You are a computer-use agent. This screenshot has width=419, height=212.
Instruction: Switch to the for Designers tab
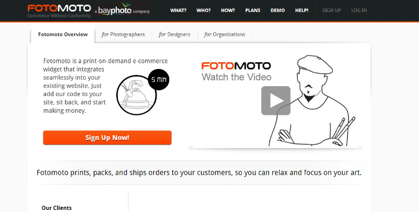[174, 34]
